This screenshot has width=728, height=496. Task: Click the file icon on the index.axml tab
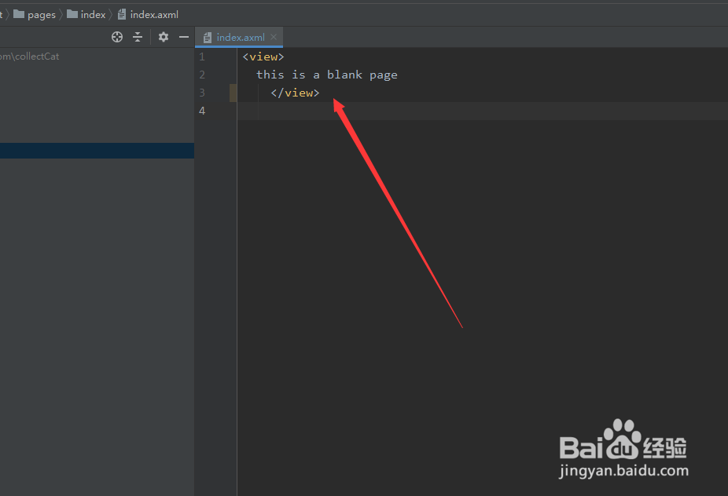coord(207,37)
